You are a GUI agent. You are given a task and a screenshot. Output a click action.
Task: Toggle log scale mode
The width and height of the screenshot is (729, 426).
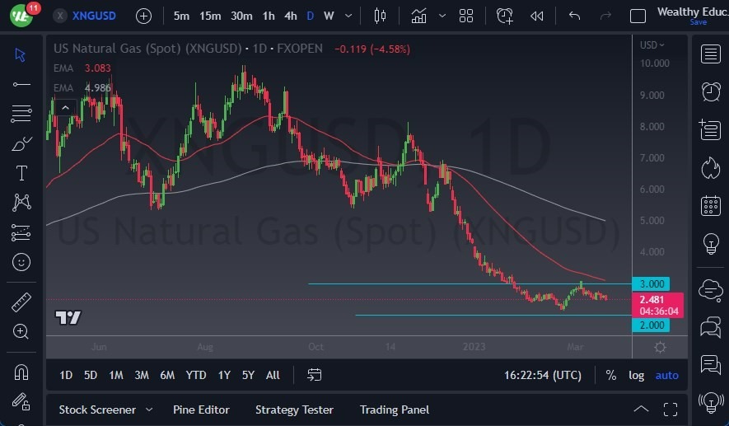pyautogui.click(x=637, y=375)
